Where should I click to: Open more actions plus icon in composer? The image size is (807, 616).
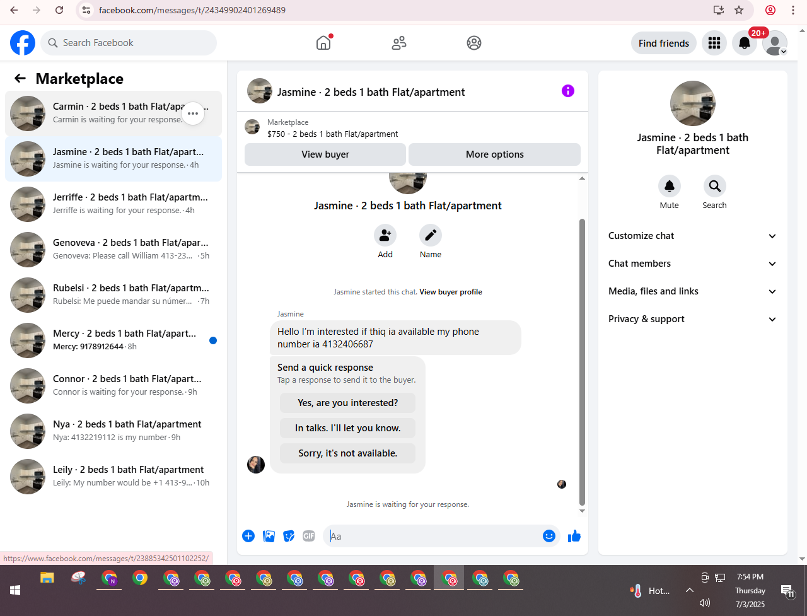(x=248, y=536)
